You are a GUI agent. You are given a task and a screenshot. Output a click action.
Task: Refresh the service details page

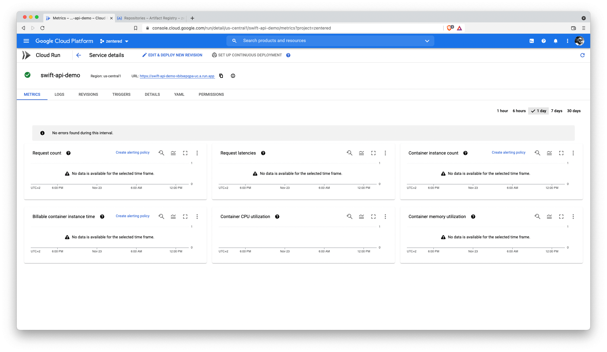[x=583, y=55]
